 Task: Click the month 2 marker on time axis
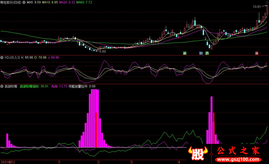coord(99,162)
